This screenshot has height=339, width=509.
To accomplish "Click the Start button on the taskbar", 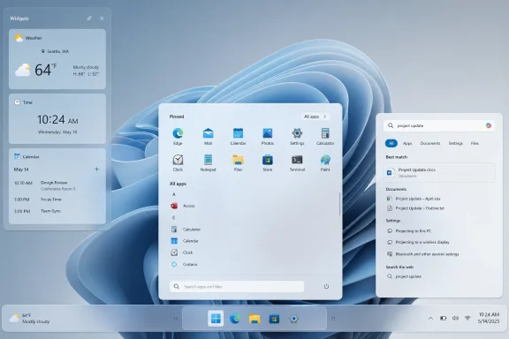I will click(x=216, y=319).
